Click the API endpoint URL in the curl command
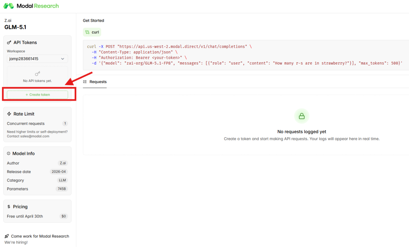409x247 pixels. coord(182,47)
